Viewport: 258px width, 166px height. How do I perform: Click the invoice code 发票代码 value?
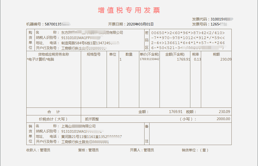[x=222, y=19]
